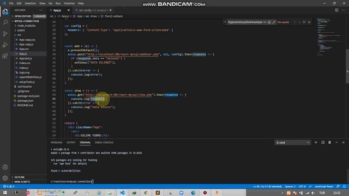Change file encoding UTF-8 in status bar
This screenshot has height=196, width=349.
(x=302, y=186)
